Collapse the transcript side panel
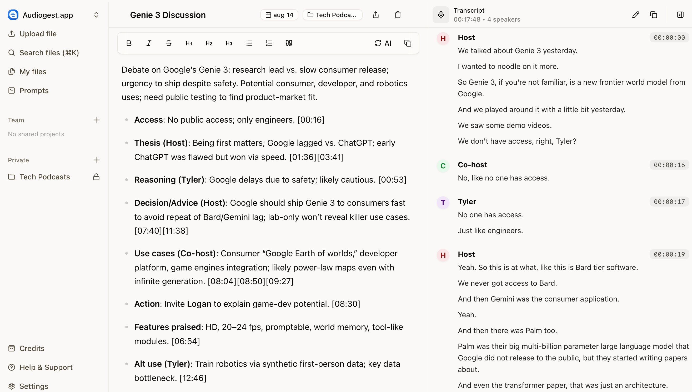Screen dimensions: 692x392 pos(680,15)
